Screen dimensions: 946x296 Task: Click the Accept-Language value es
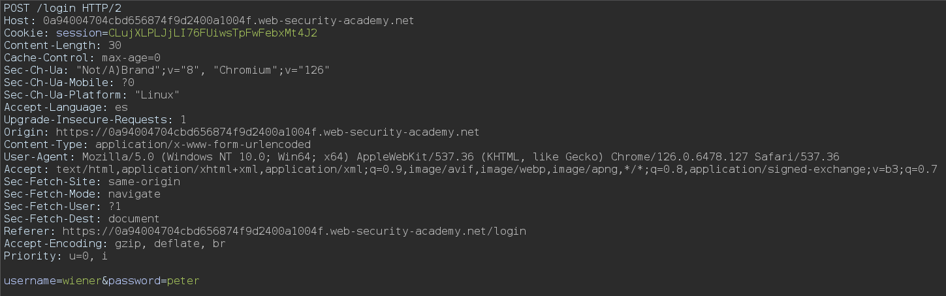click(121, 107)
